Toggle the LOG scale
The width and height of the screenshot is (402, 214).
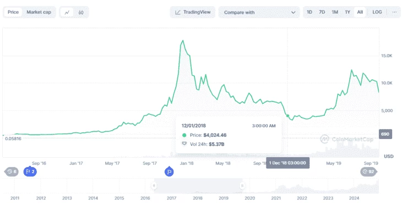pos(377,12)
